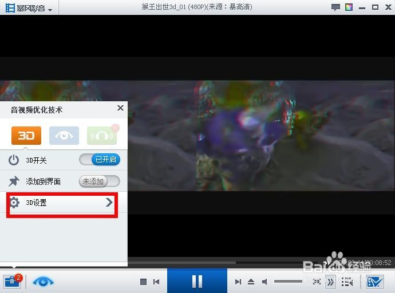Pause the video with the big blue button
The image size is (395, 293).
click(x=197, y=281)
